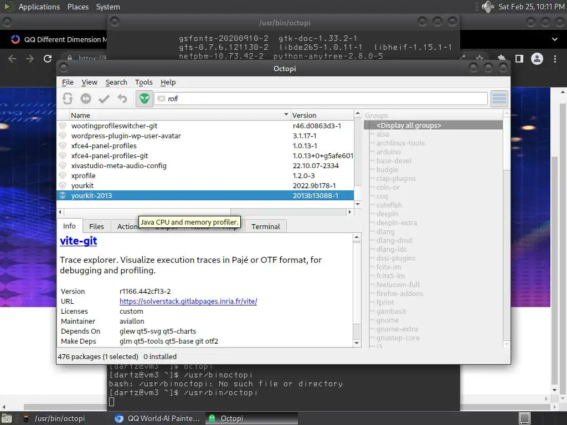Viewport: 567px width, 425px height.
Task: Click the alien icon of yourkit-2013 row
Action: tap(63, 195)
